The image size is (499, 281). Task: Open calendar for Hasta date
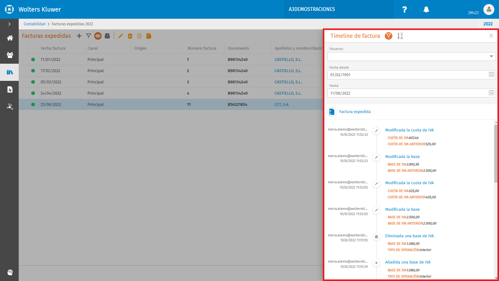pos(492,93)
